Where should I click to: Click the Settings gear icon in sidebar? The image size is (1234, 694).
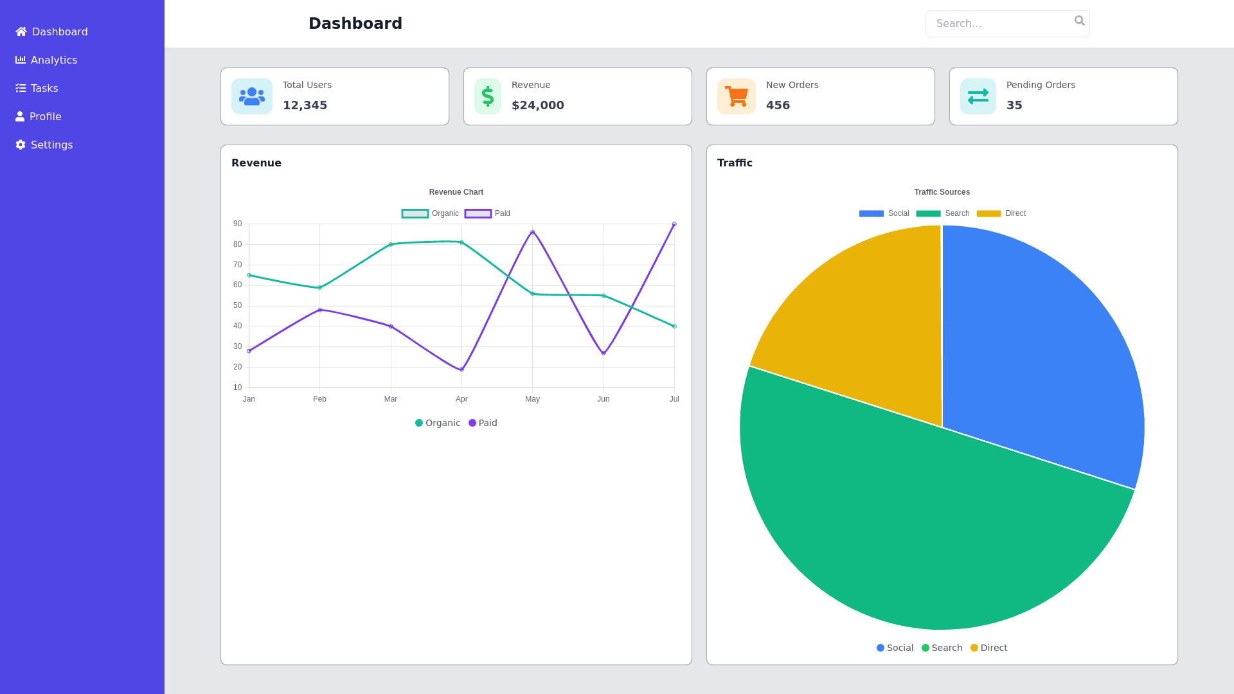point(21,145)
